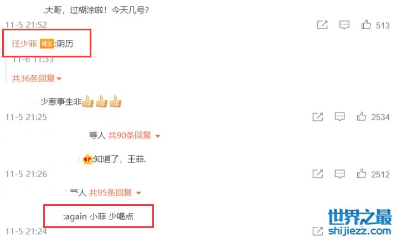
Task: Share the 知道了，王菲 comment
Action: 317,174
